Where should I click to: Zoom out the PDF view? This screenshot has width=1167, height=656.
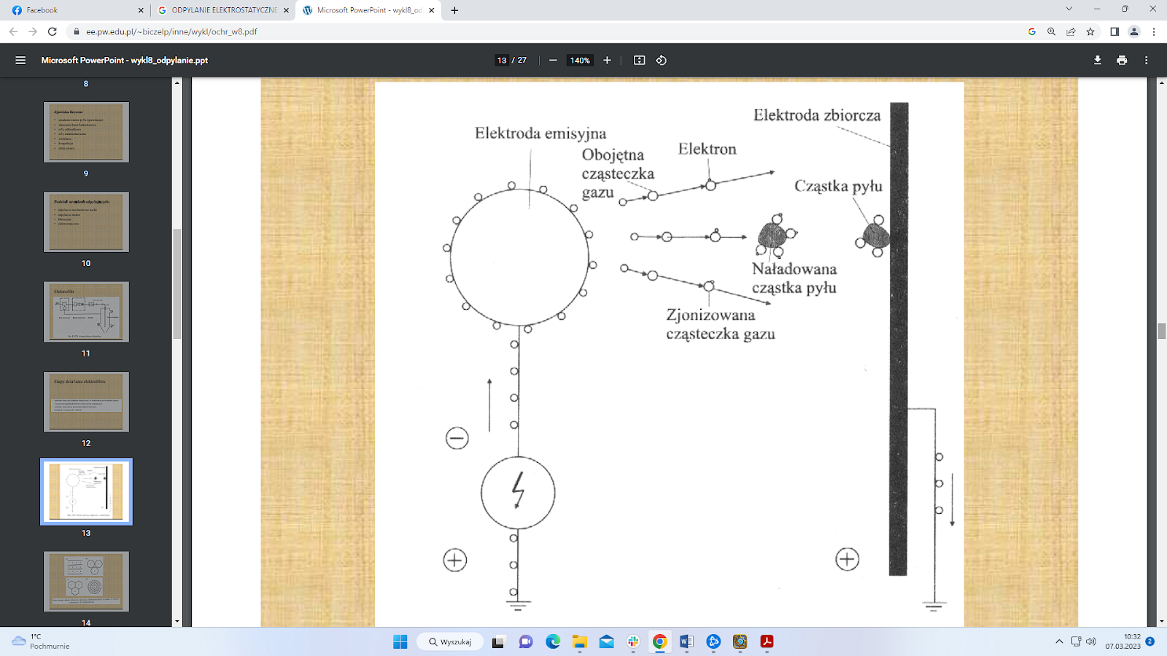(x=552, y=60)
